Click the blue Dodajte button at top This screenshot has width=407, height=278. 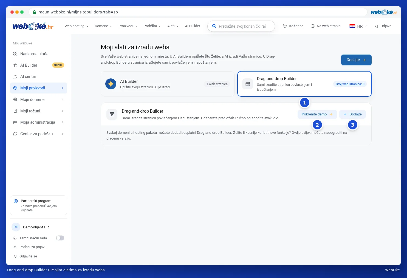356,60
